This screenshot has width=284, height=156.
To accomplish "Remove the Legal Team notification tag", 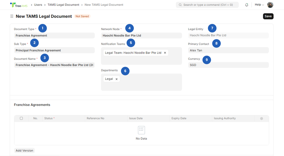I will click(165, 53).
